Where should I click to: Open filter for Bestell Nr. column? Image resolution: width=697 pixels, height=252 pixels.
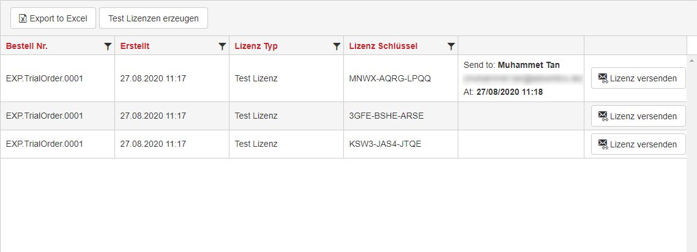click(x=108, y=46)
